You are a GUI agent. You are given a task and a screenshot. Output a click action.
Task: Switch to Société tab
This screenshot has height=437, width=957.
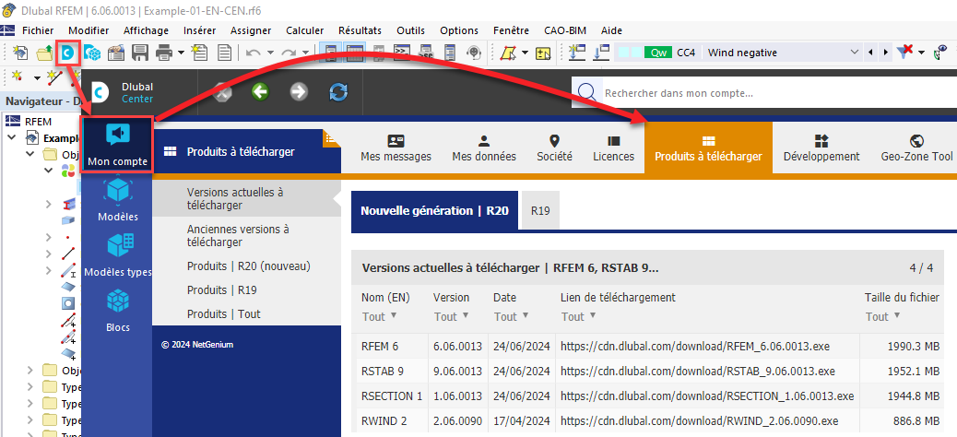[555, 148]
